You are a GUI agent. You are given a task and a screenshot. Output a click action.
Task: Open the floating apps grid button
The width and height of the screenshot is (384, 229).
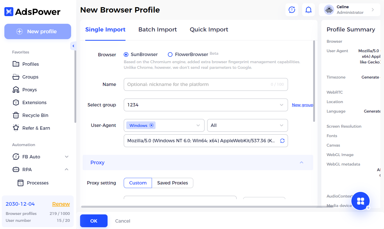(361, 201)
